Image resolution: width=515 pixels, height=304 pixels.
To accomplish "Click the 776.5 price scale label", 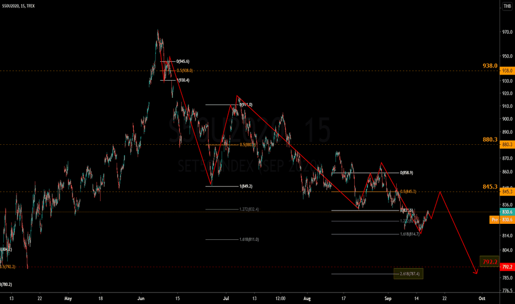I will pyautogui.click(x=507, y=291).
